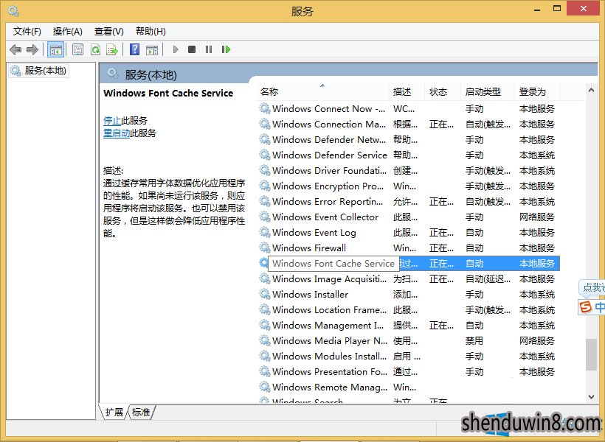Click the Refresh toolbar icon

[x=95, y=49]
